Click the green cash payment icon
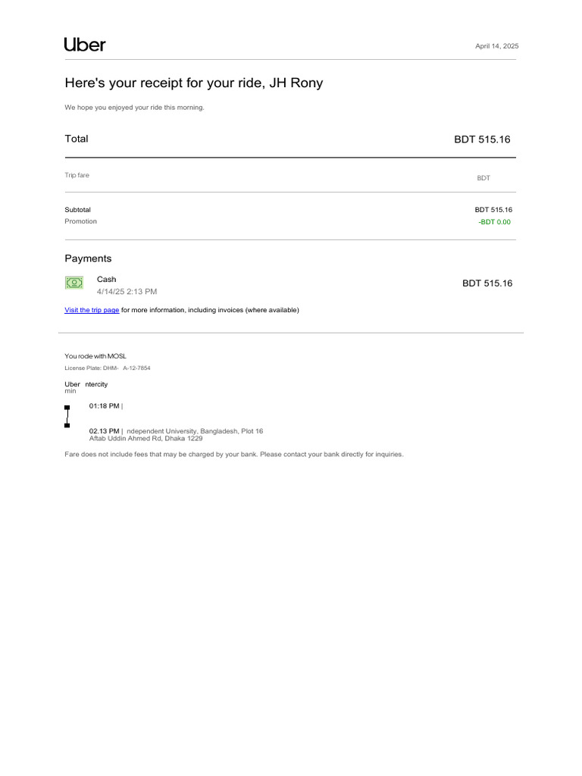 click(x=74, y=283)
